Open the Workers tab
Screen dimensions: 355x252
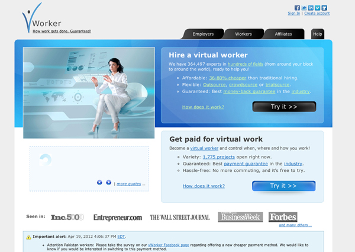(243, 34)
